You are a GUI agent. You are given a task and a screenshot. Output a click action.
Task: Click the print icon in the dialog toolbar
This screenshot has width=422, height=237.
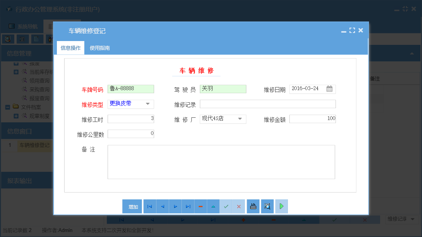[253, 206]
